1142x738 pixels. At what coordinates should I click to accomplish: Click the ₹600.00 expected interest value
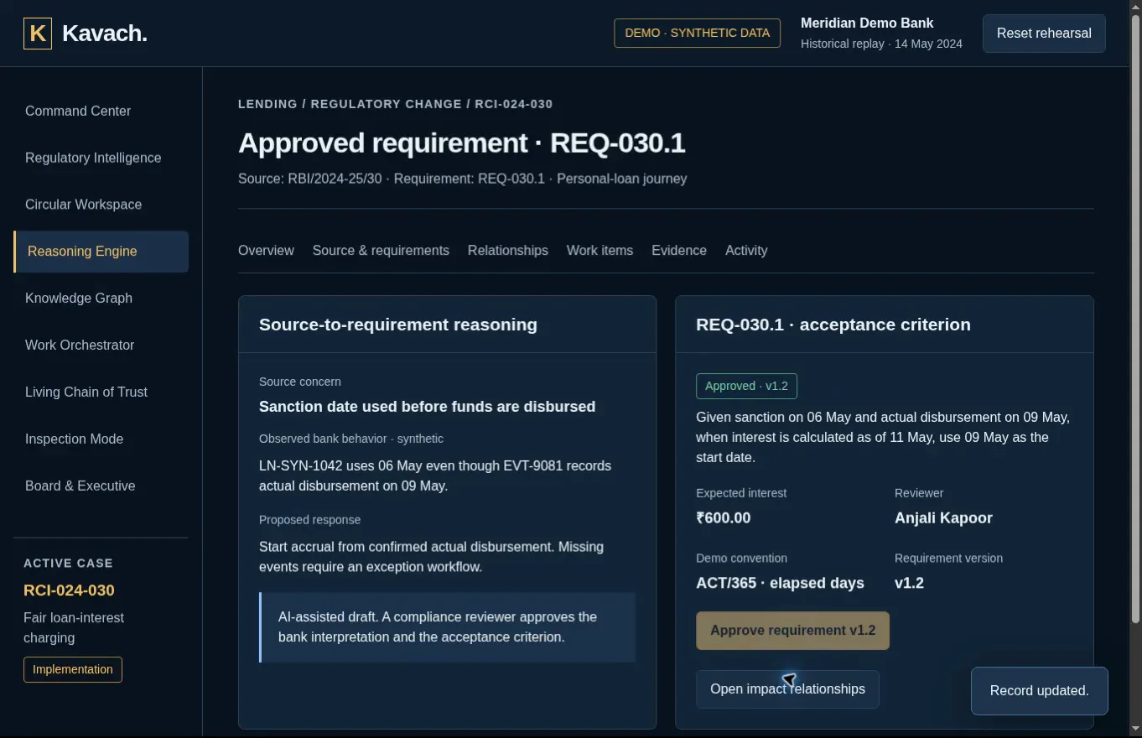(724, 518)
